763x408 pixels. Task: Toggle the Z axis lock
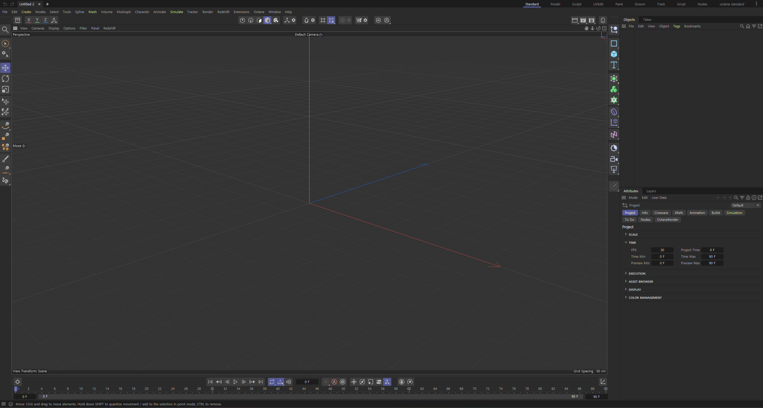point(45,20)
